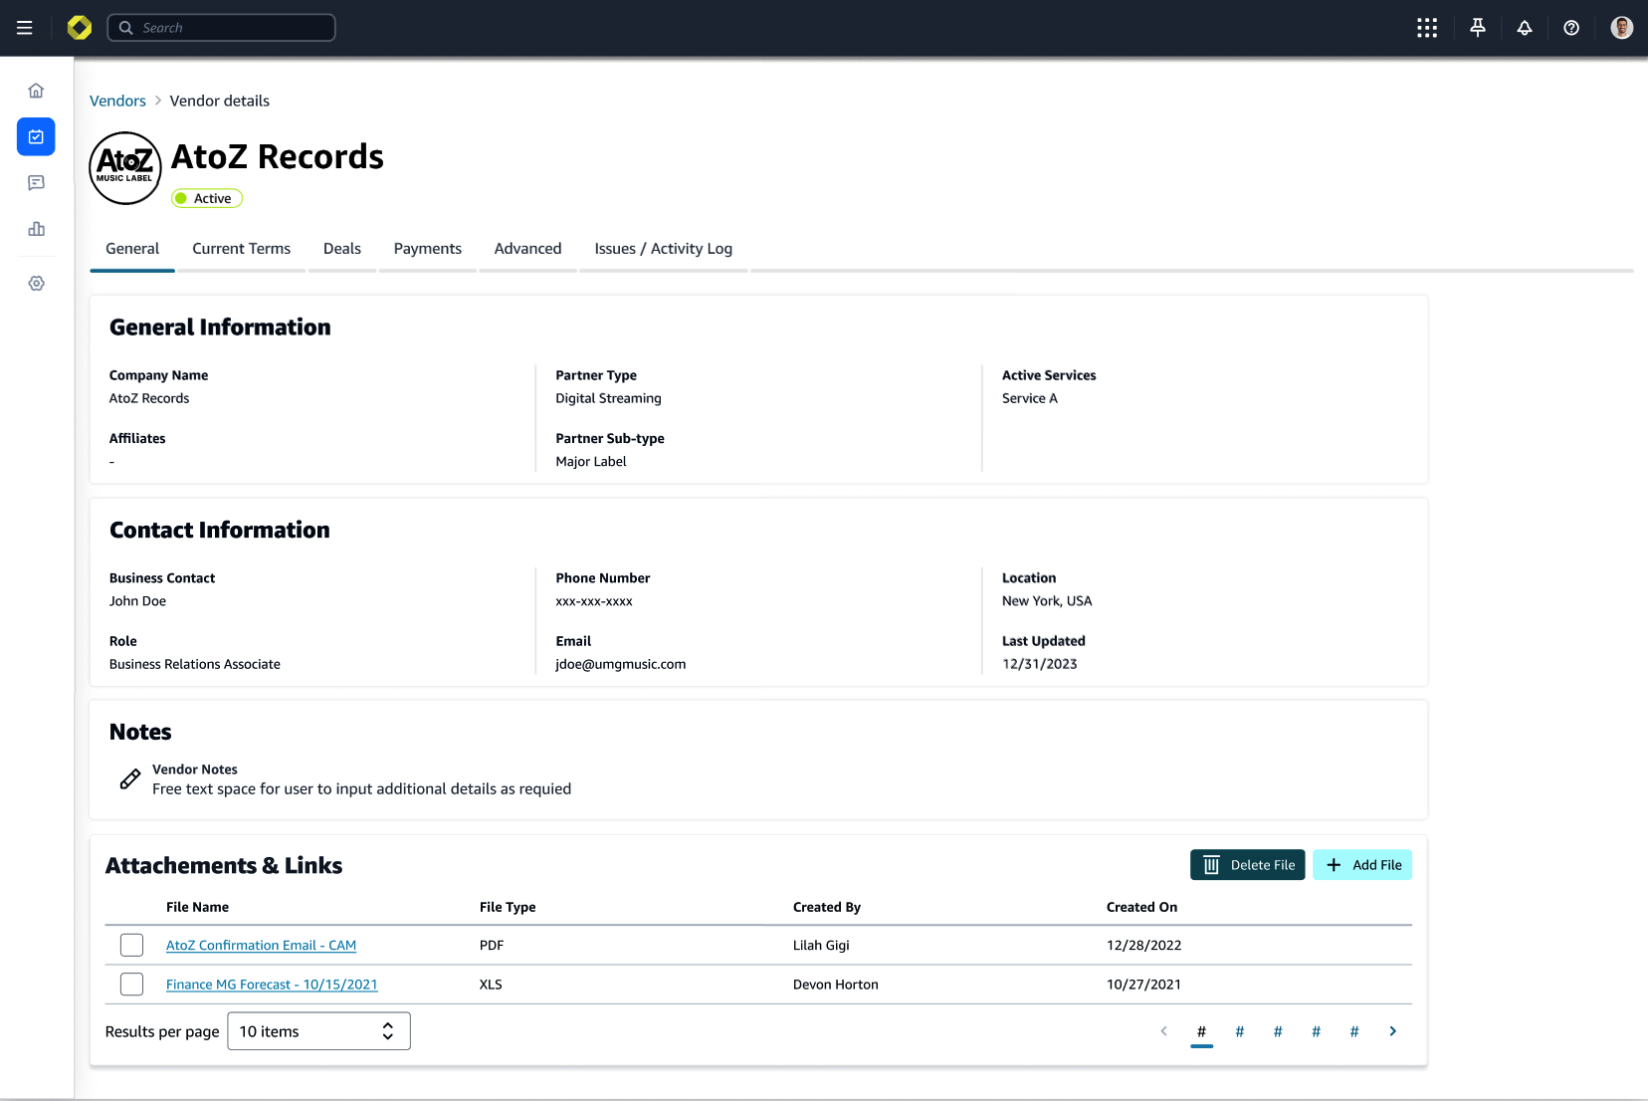View the Reports bar chart icon

36,229
